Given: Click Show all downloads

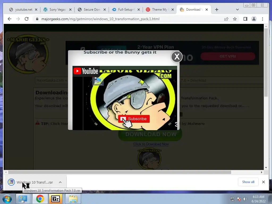Looking at the screenshot, I should click(248, 182).
